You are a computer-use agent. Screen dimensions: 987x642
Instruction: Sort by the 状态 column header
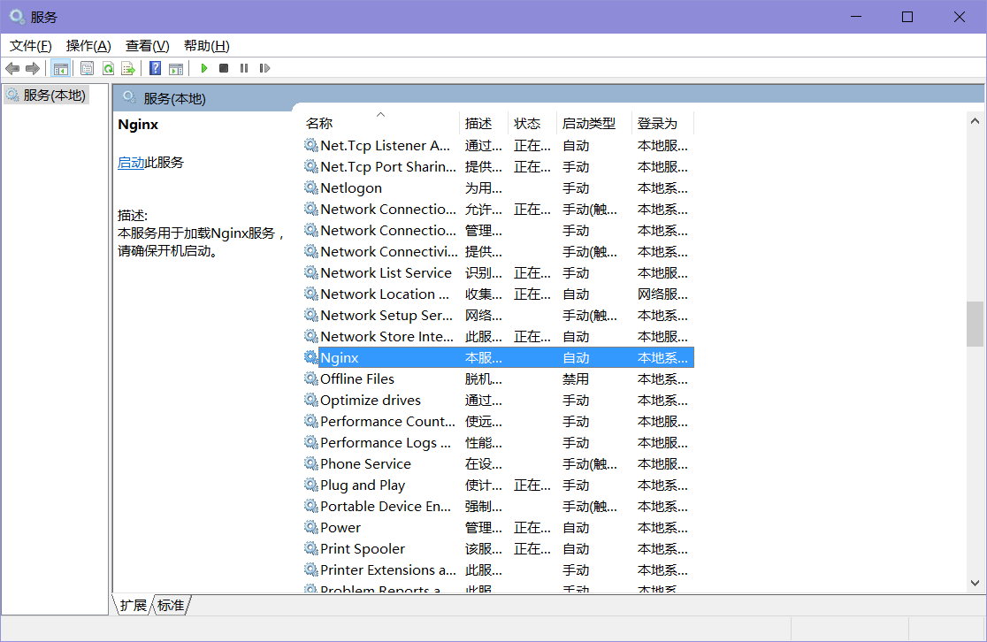coord(532,124)
